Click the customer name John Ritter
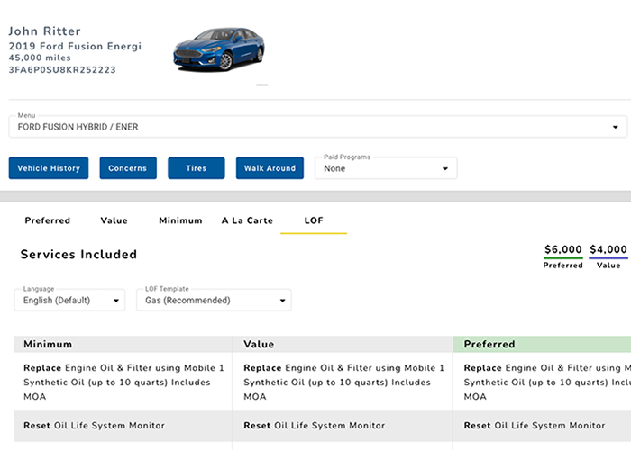631x450 pixels. 45,31
